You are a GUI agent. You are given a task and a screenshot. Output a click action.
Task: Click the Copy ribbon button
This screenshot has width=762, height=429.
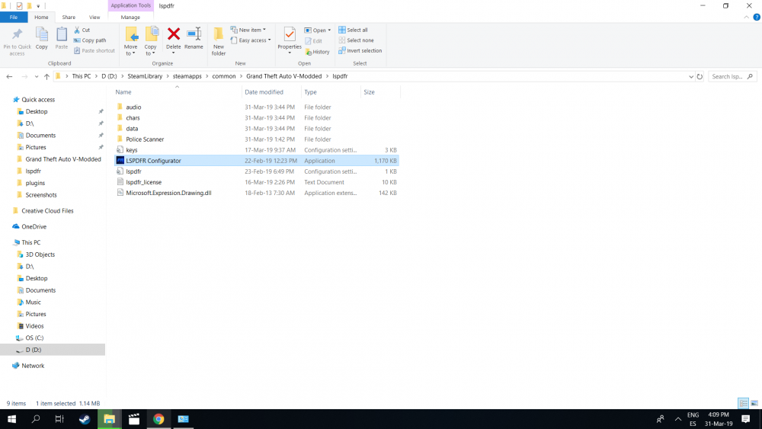pyautogui.click(x=42, y=38)
